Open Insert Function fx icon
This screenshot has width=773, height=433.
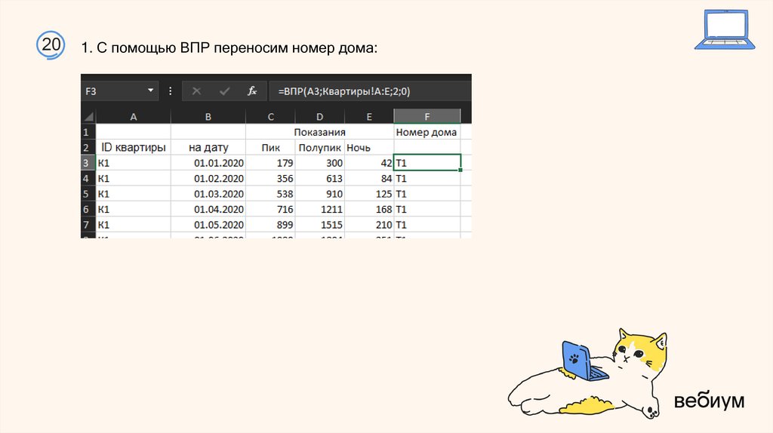(x=252, y=91)
